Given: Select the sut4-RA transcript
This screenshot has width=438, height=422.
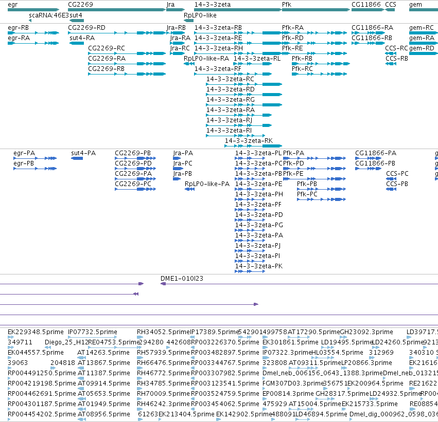Looking at the screenshot, I should click(77, 43).
